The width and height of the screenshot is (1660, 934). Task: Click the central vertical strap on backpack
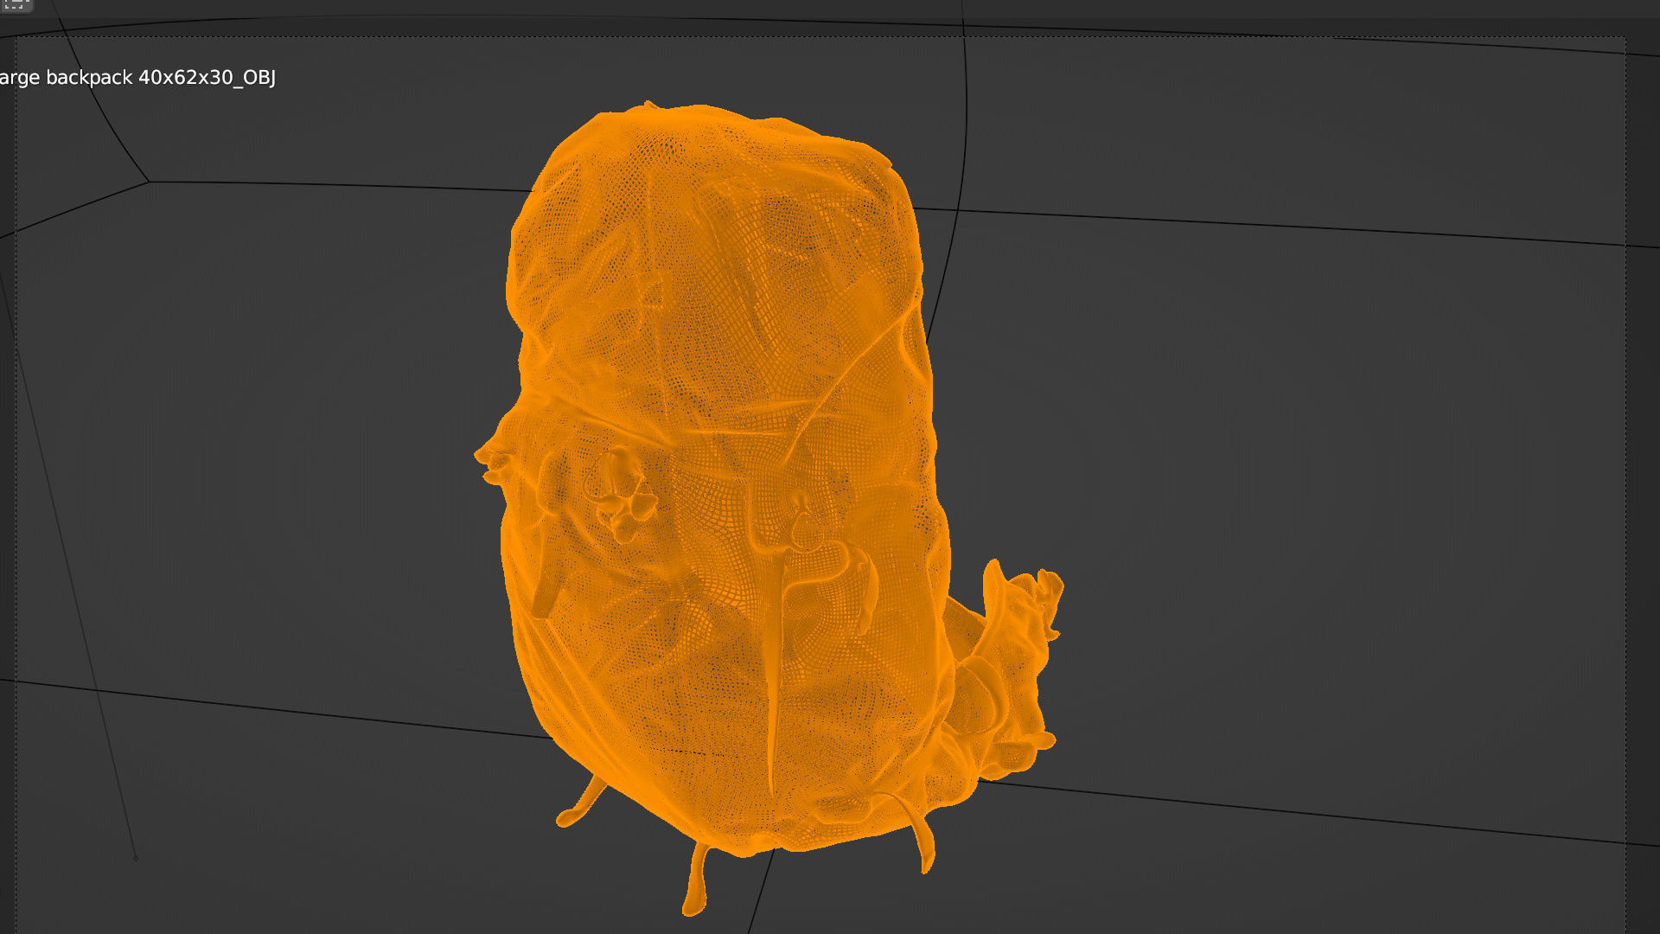click(775, 666)
